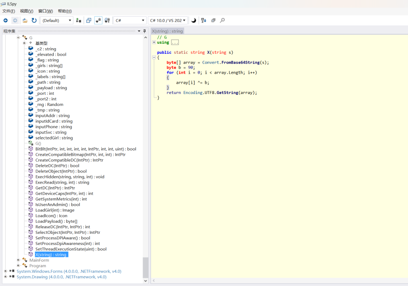Switch theme using the moon icon
Viewport: 408px width, 286px height.
tap(194, 20)
